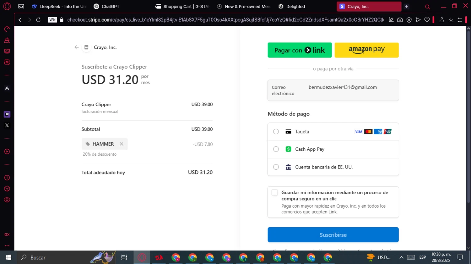Open Task View in the taskbar
The width and height of the screenshot is (471, 264).
pos(124,257)
